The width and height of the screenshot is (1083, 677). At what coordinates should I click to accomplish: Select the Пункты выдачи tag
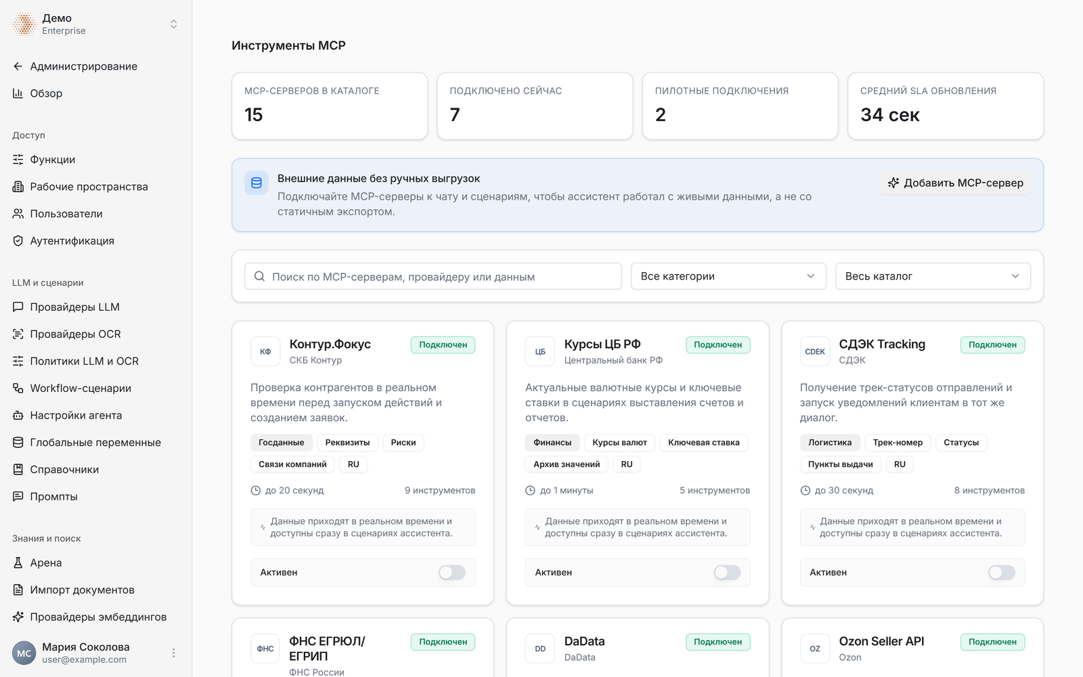coord(841,464)
